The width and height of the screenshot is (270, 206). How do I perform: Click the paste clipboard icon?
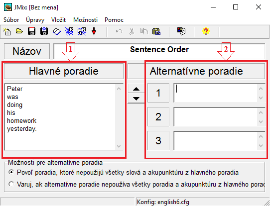tap(156, 31)
